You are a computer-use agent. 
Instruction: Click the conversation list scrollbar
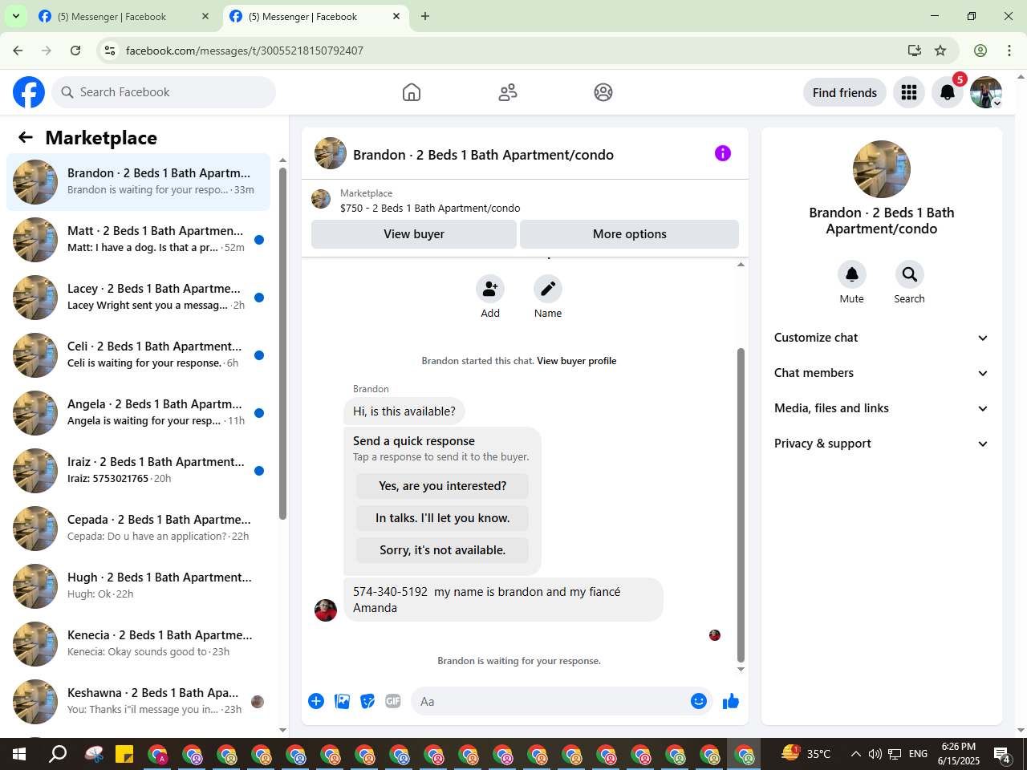pyautogui.click(x=282, y=345)
